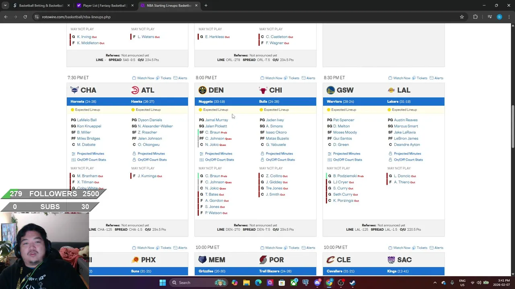515x289 pixels.
Task: Show hidden system tray icons
Action: click(435, 283)
